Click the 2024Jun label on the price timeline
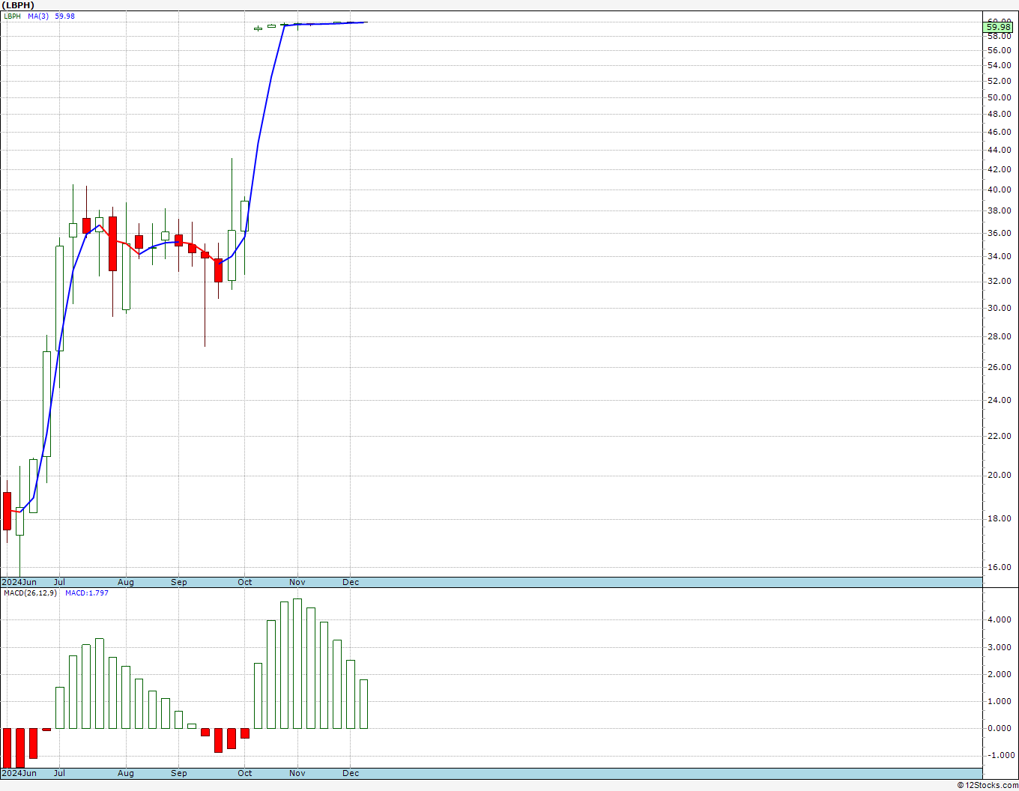Screen dimensions: 1019x791 click(19, 582)
